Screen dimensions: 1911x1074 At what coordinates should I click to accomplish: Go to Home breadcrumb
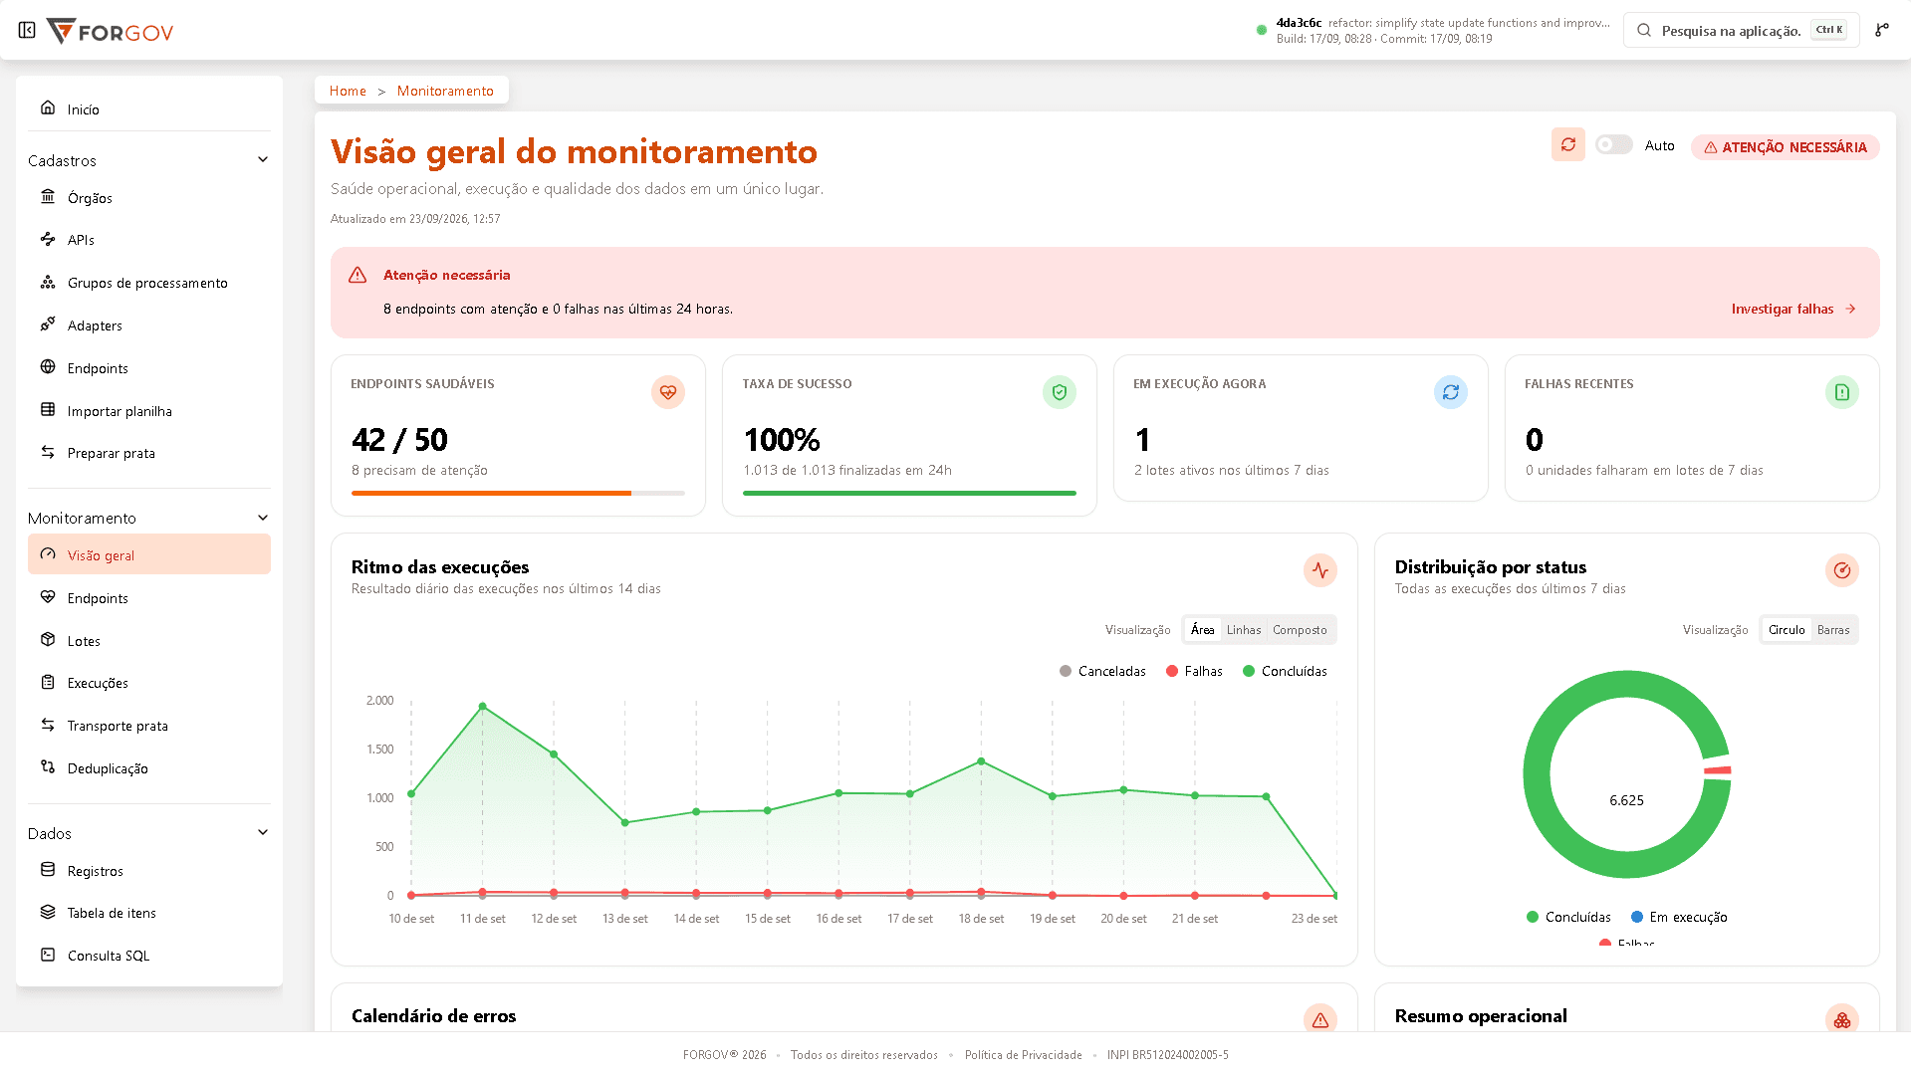click(x=348, y=91)
